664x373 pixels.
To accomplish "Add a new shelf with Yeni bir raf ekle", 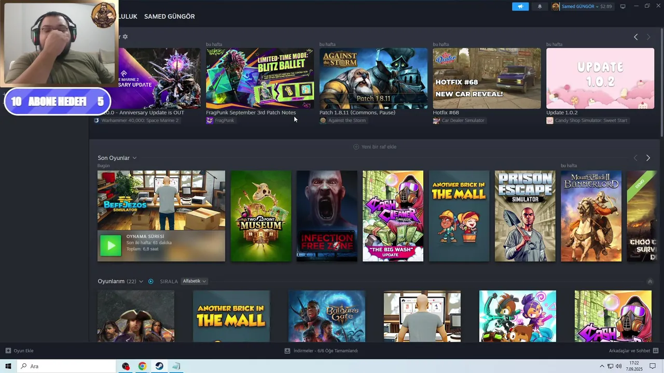I will click(x=375, y=147).
